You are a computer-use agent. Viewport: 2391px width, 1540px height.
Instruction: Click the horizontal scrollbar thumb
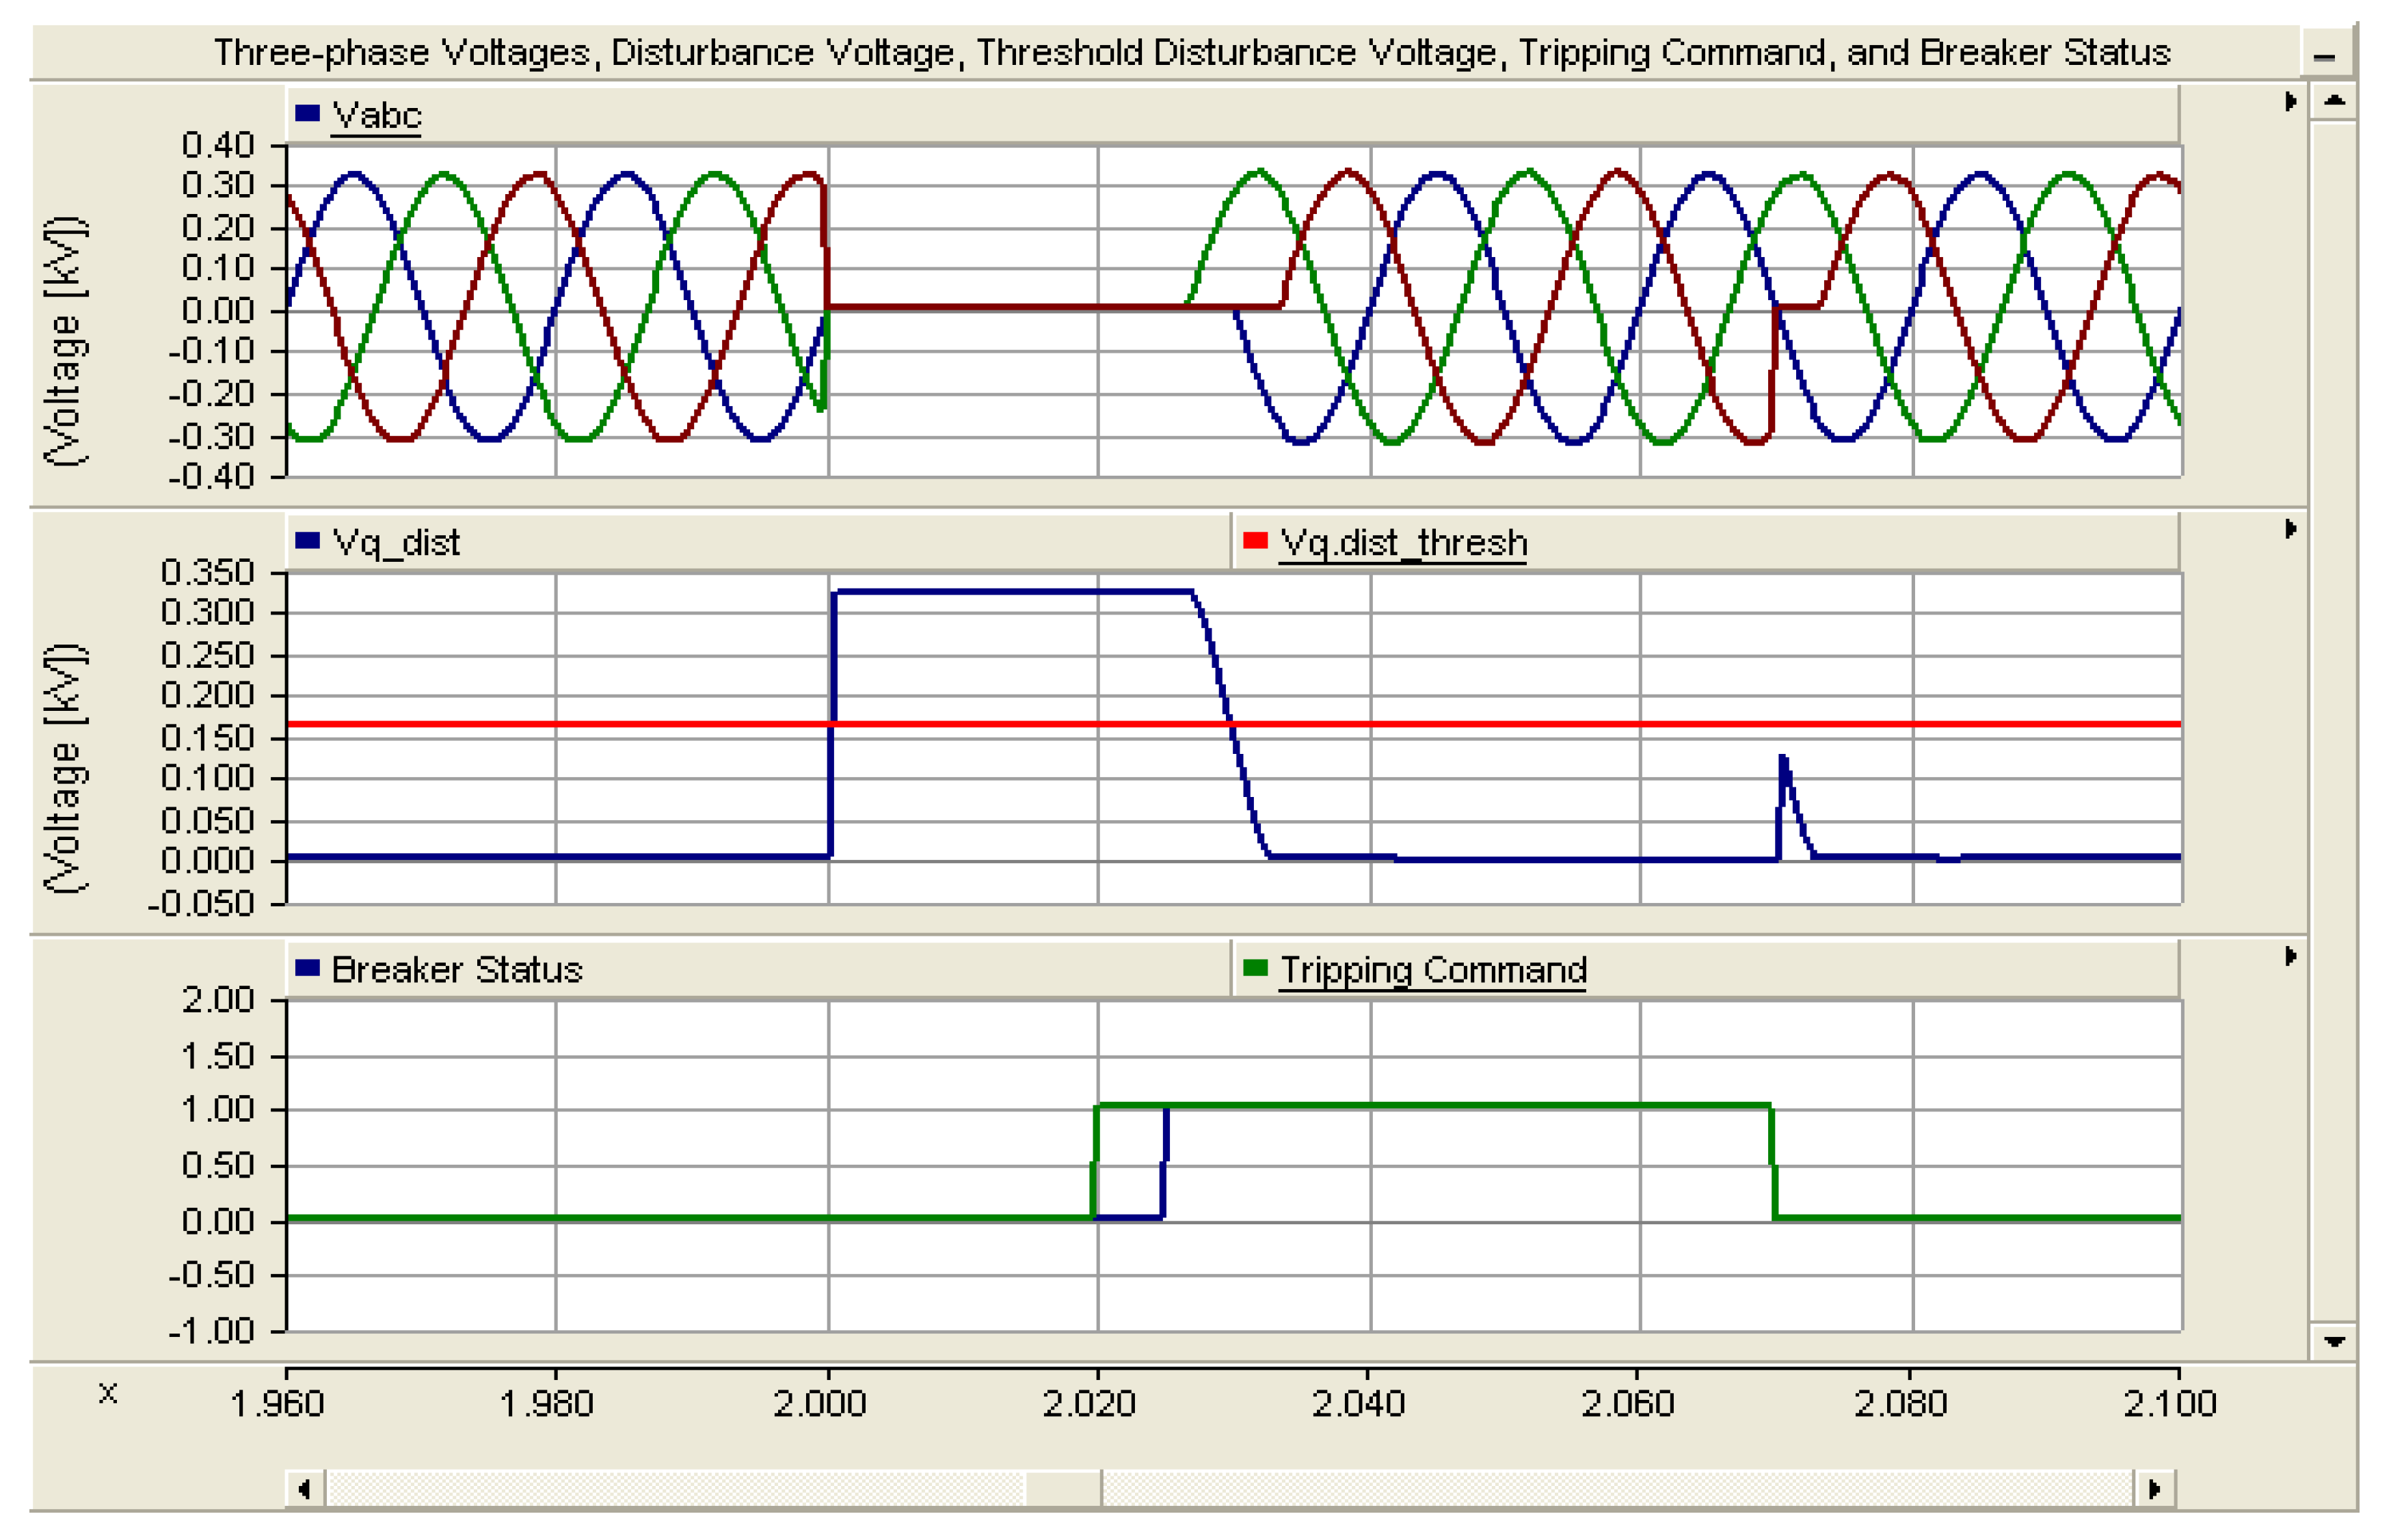point(1063,1489)
